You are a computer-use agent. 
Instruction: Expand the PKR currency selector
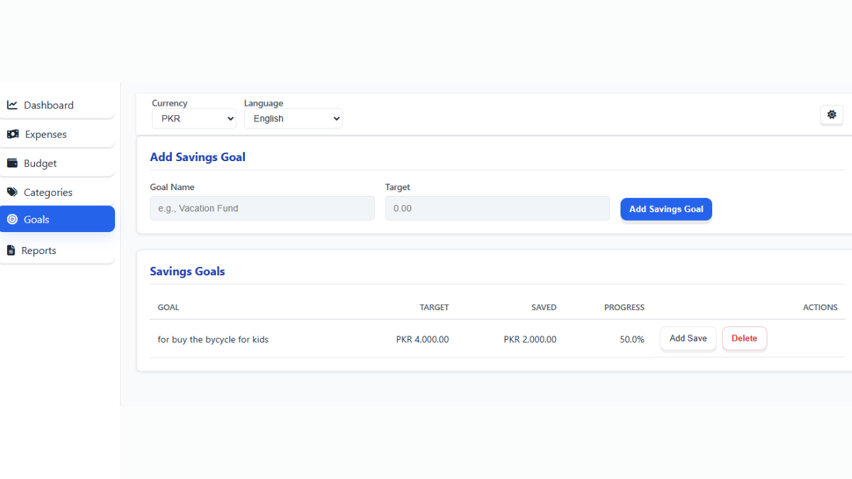pyautogui.click(x=193, y=118)
